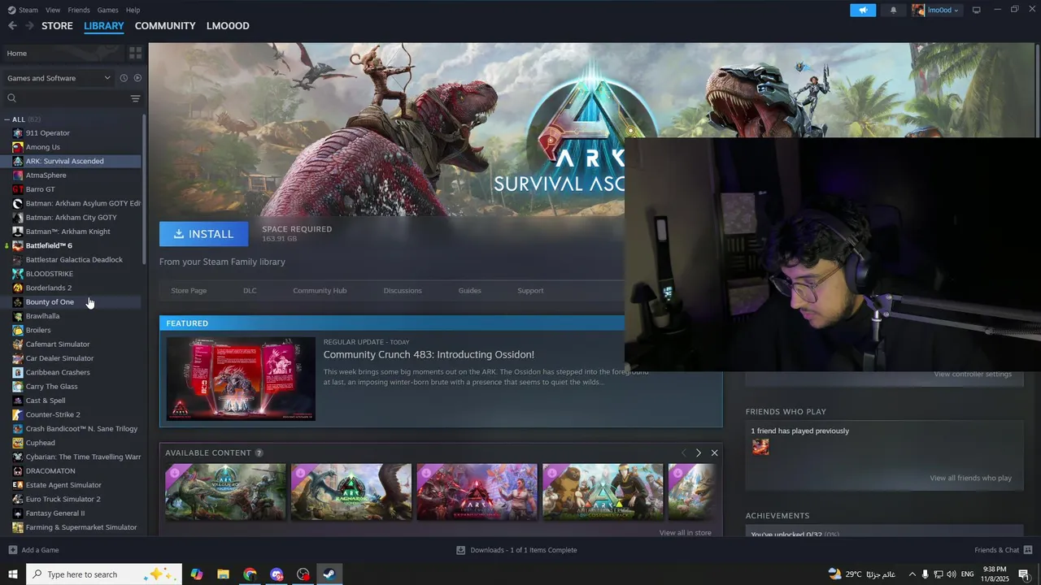Open View all friends who play link
Image resolution: width=1041 pixels, height=585 pixels.
[x=970, y=479]
